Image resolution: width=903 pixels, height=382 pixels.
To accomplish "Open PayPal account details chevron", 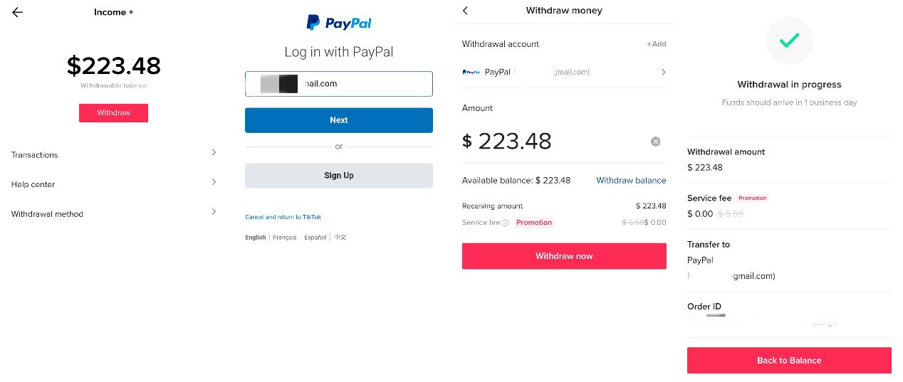I will click(663, 72).
